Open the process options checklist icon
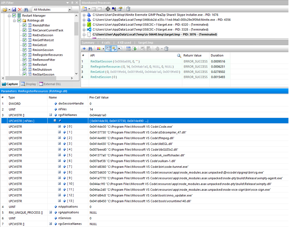 120,9
